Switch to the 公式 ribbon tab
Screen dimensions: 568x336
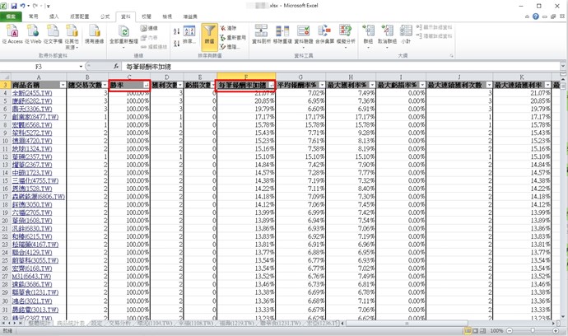pos(104,16)
